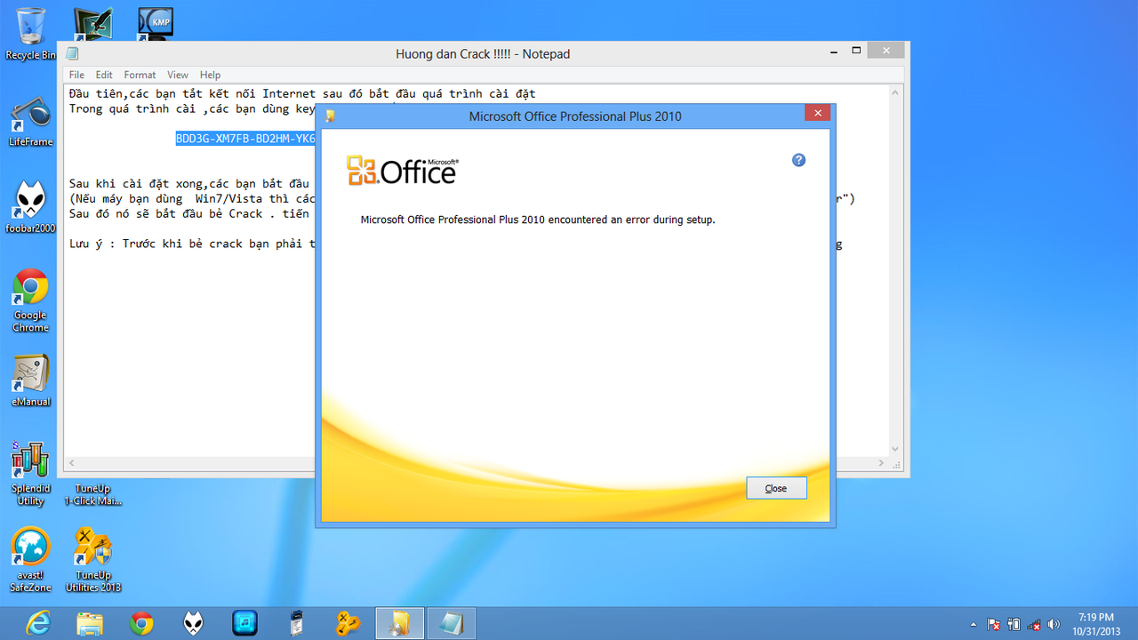Click the Office setup title bar icon
Viewport: 1138px width, 640px height.
click(x=331, y=116)
